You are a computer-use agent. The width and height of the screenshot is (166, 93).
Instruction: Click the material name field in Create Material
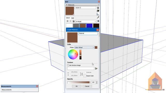(88, 34)
